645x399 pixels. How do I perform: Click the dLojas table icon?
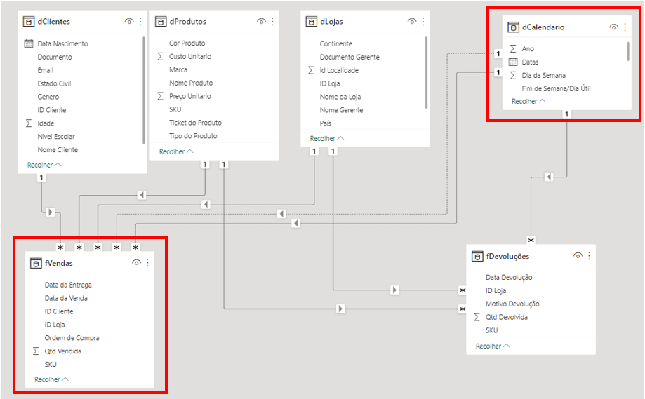[x=312, y=21]
